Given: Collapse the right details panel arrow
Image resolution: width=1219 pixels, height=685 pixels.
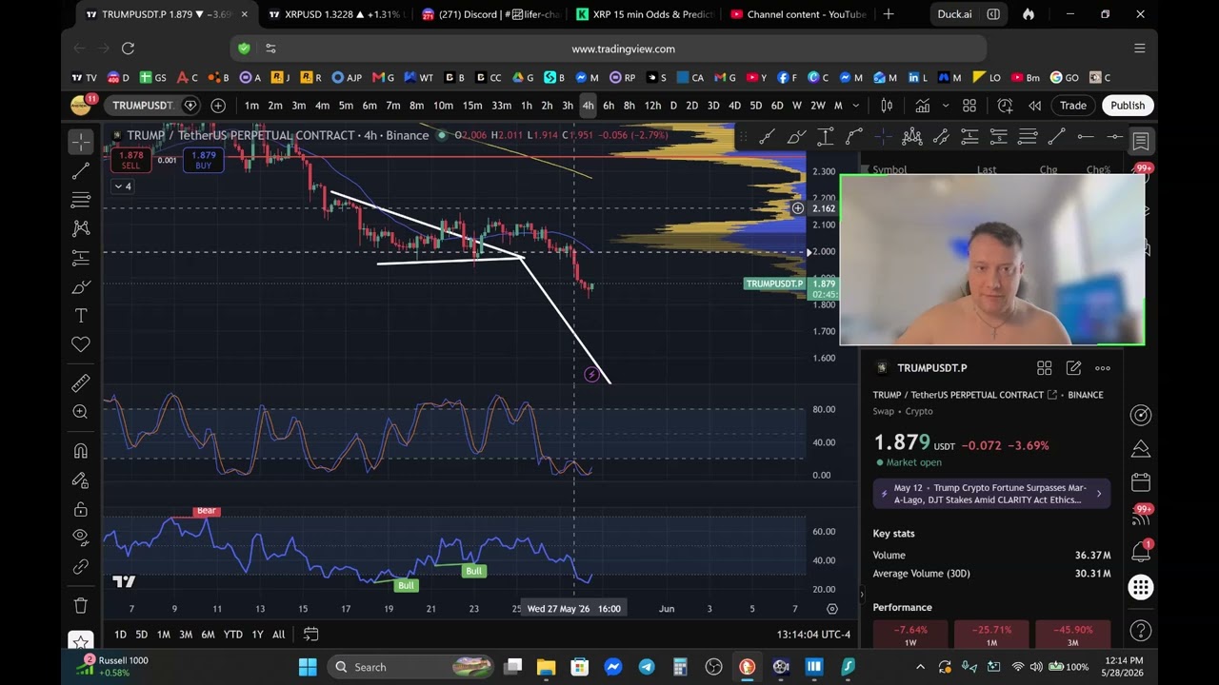Looking at the screenshot, I should point(862,595).
